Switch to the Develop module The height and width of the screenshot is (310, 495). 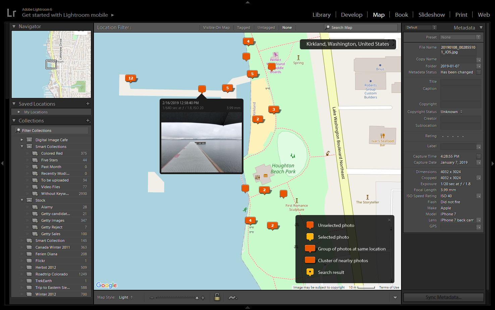pos(351,15)
